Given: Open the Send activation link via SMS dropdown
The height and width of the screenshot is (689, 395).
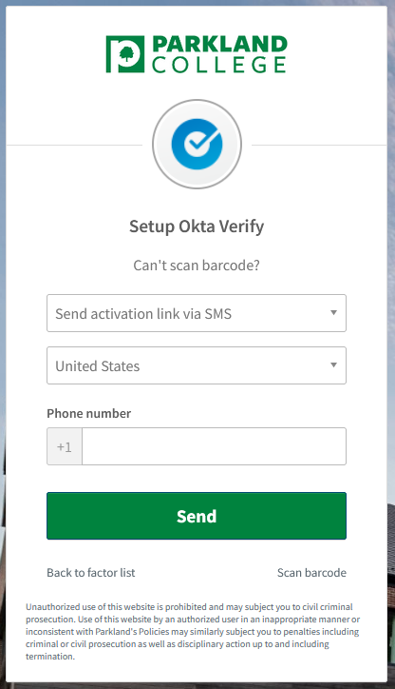Looking at the screenshot, I should tap(197, 313).
